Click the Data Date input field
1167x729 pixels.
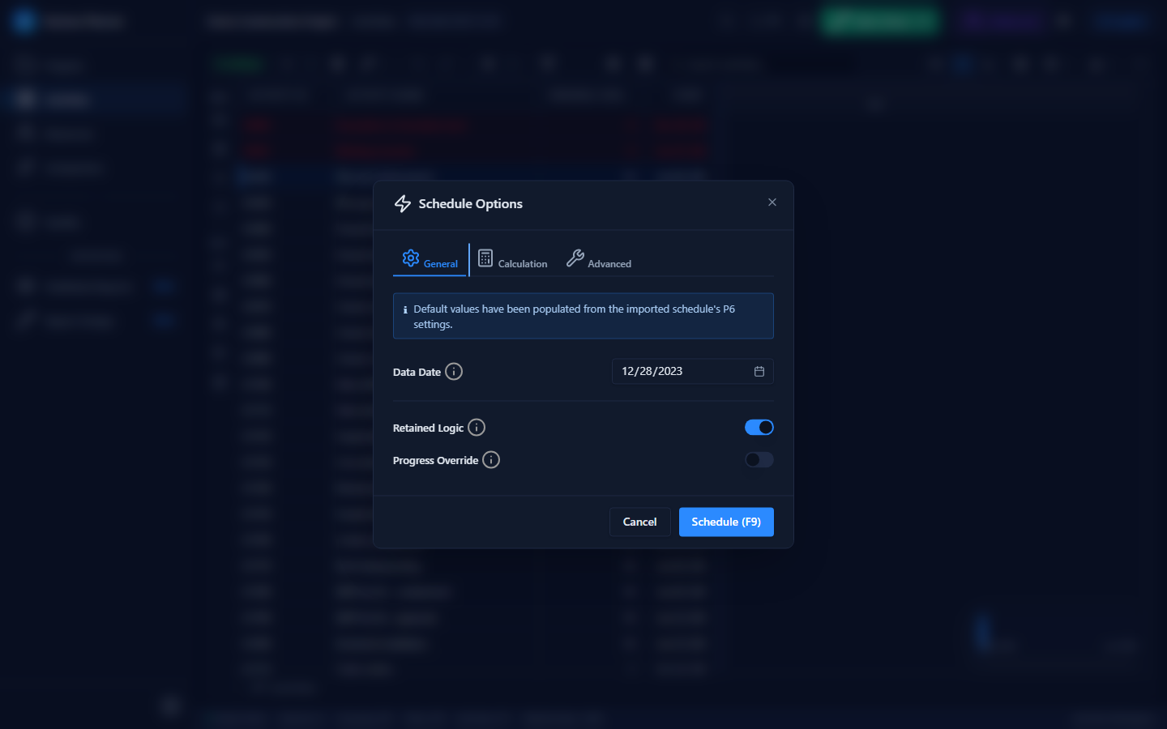pyautogui.click(x=692, y=372)
